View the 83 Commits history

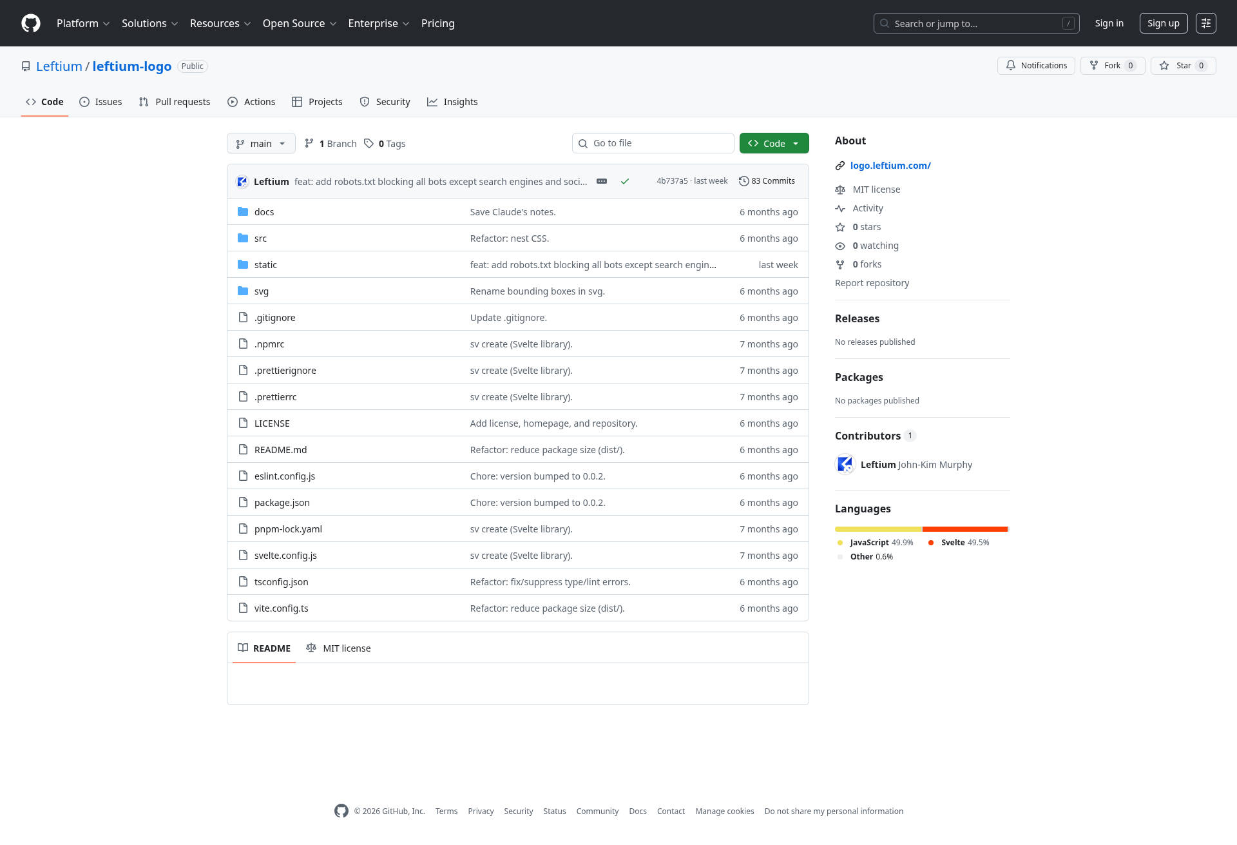click(767, 181)
